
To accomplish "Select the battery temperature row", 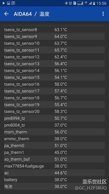I will point(54,179).
